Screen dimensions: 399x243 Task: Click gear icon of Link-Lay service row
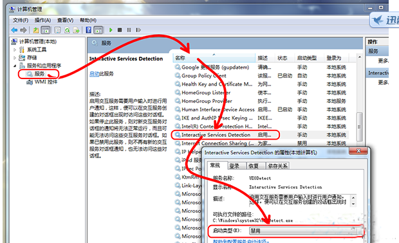tap(178, 185)
